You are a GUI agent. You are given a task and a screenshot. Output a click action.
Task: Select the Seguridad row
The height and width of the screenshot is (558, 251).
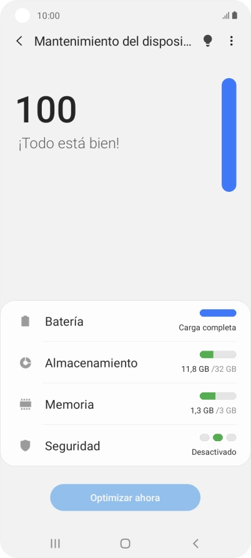coord(125,445)
